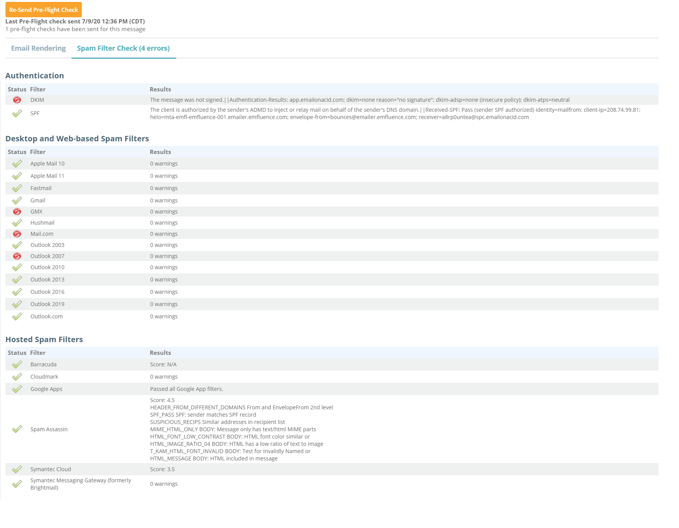The image size is (679, 528).
Task: Click the HEADER_FROM_DIFFERENT_DOMAINS rule line
Action: point(241,407)
